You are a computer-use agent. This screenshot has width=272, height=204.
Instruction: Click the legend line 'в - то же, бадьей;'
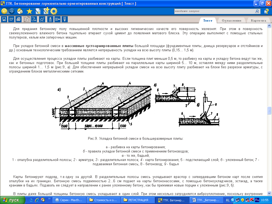[x=135, y=156]
